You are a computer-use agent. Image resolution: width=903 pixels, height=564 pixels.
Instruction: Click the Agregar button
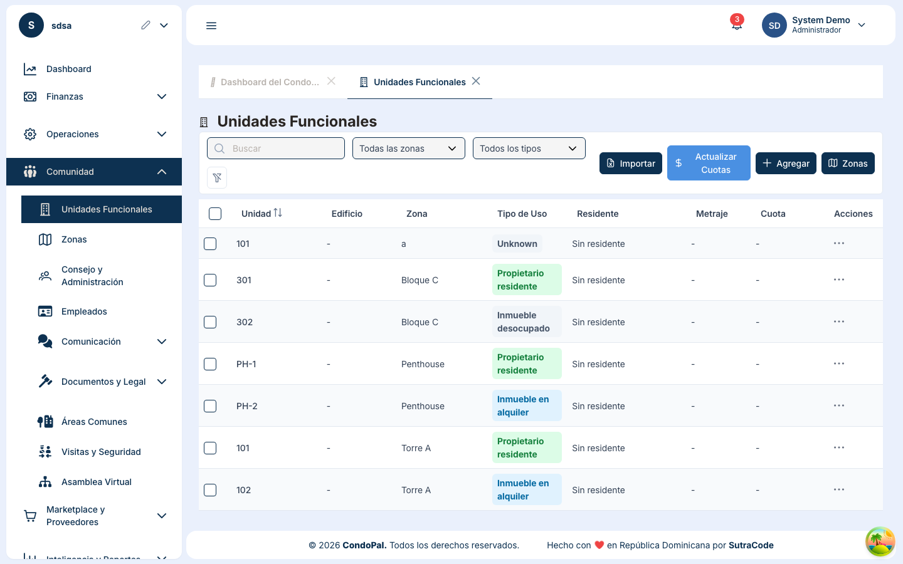pos(786,163)
